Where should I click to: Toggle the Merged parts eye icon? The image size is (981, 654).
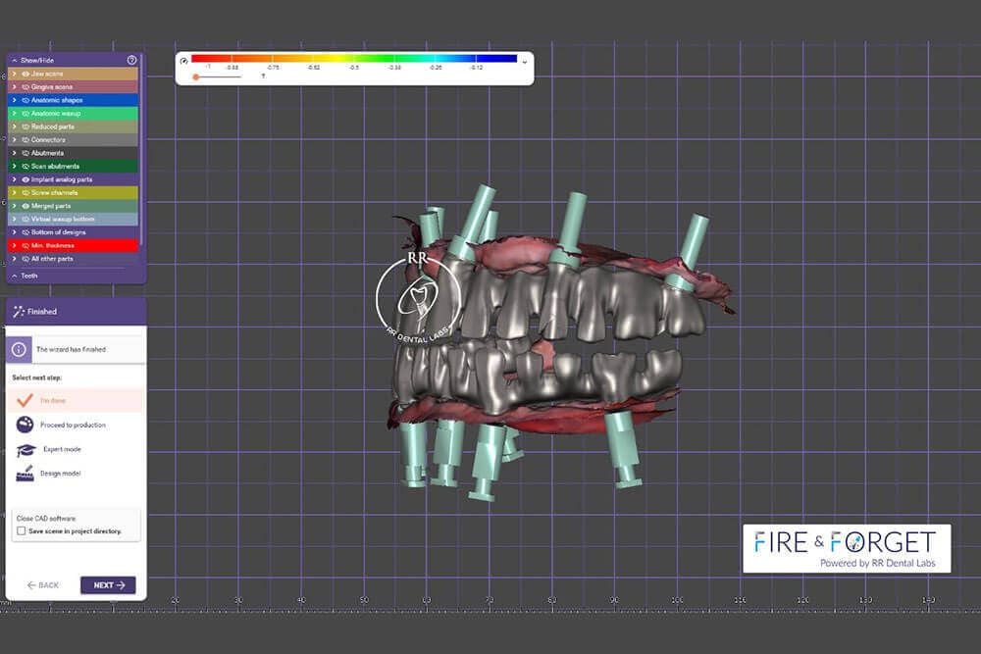26,206
